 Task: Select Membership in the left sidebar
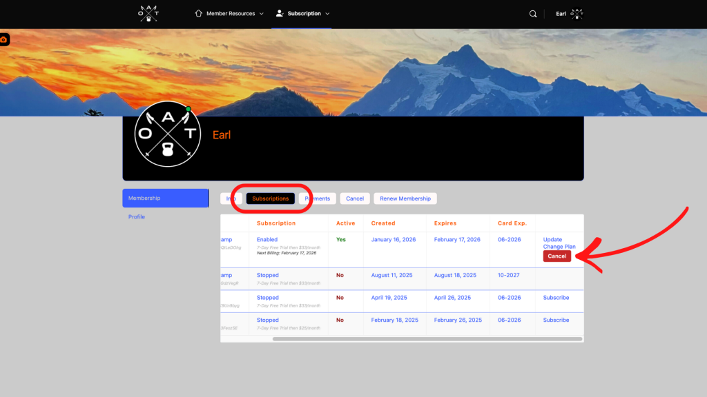(x=165, y=198)
